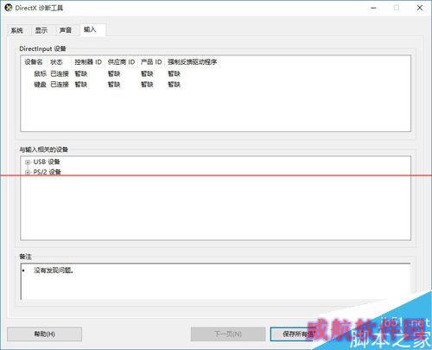Click the 供应商 ID column header

point(121,61)
